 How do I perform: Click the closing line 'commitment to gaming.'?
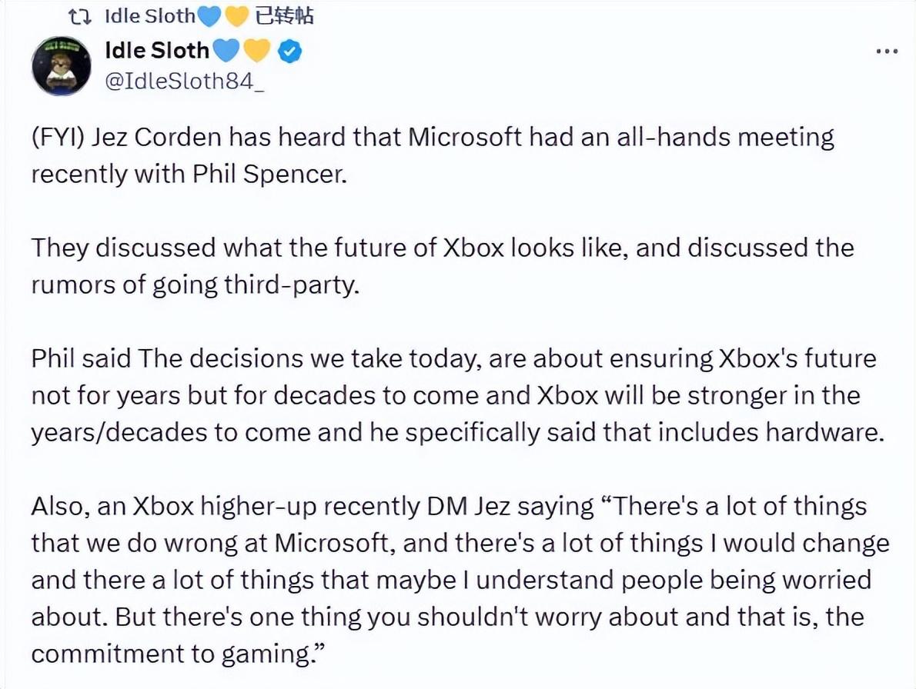tap(177, 654)
